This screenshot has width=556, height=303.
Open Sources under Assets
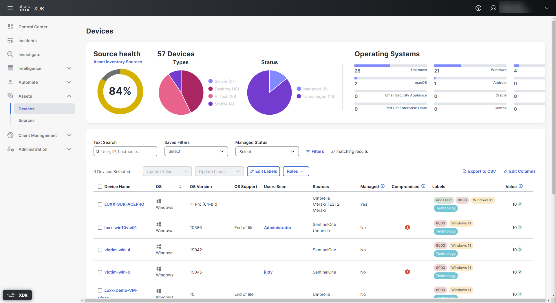pos(27,120)
